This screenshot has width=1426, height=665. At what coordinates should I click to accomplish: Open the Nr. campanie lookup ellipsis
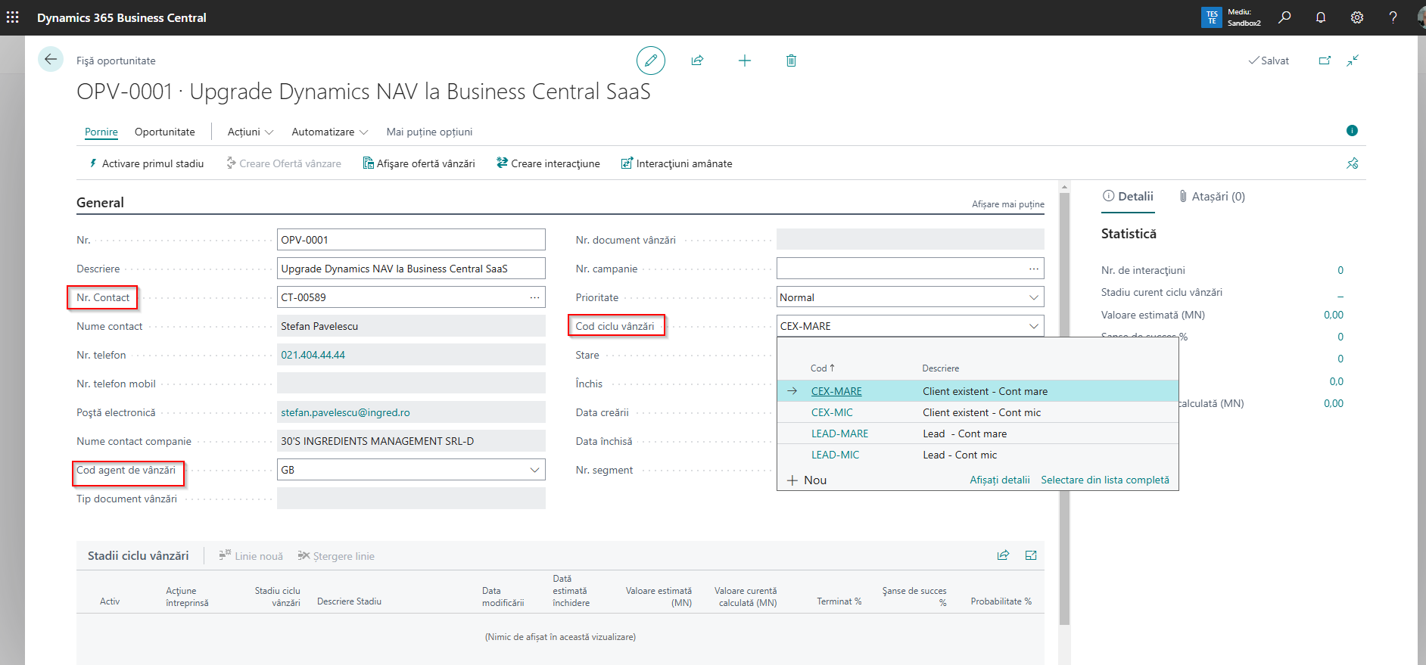1033,269
